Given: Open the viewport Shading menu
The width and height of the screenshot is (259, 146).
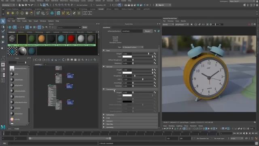Looking at the screenshot, I should tap(172, 126).
